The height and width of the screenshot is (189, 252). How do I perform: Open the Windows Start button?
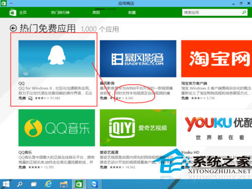pos(6,184)
